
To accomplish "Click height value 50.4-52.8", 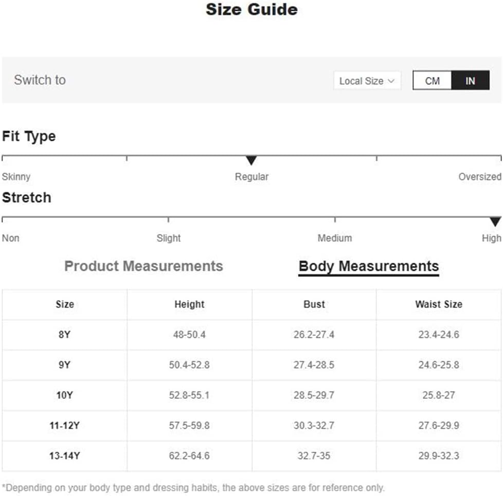I will point(189,365).
